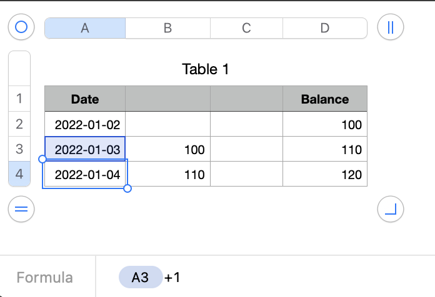Click the Balance header cell
This screenshot has width=435, height=297.
[325, 99]
